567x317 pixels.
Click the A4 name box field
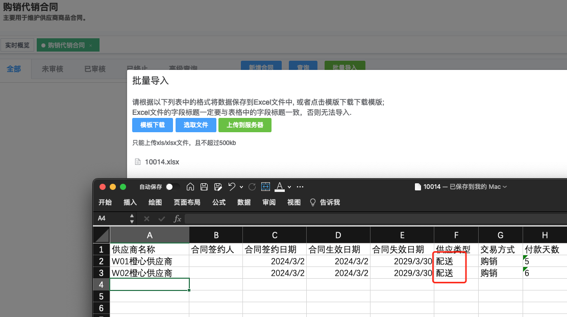112,218
